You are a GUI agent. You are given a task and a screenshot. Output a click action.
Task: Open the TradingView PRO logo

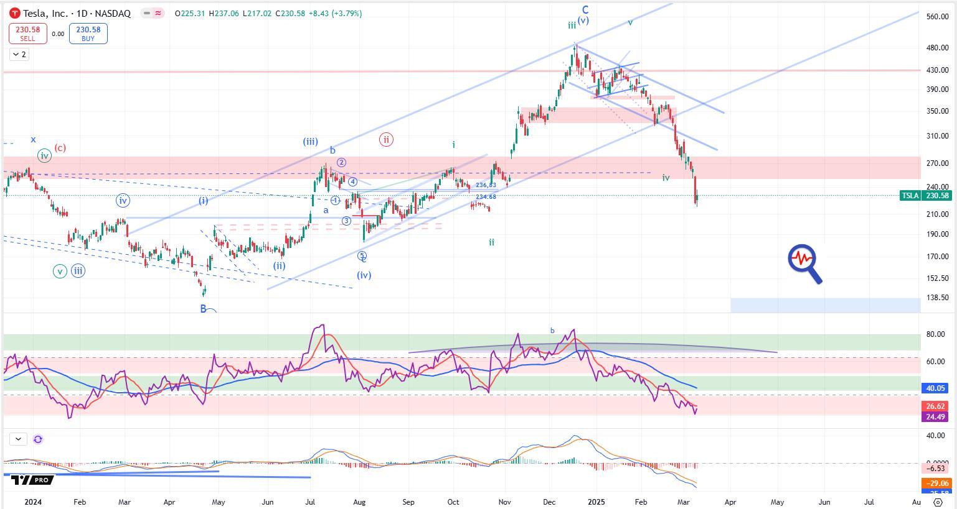click(x=32, y=480)
